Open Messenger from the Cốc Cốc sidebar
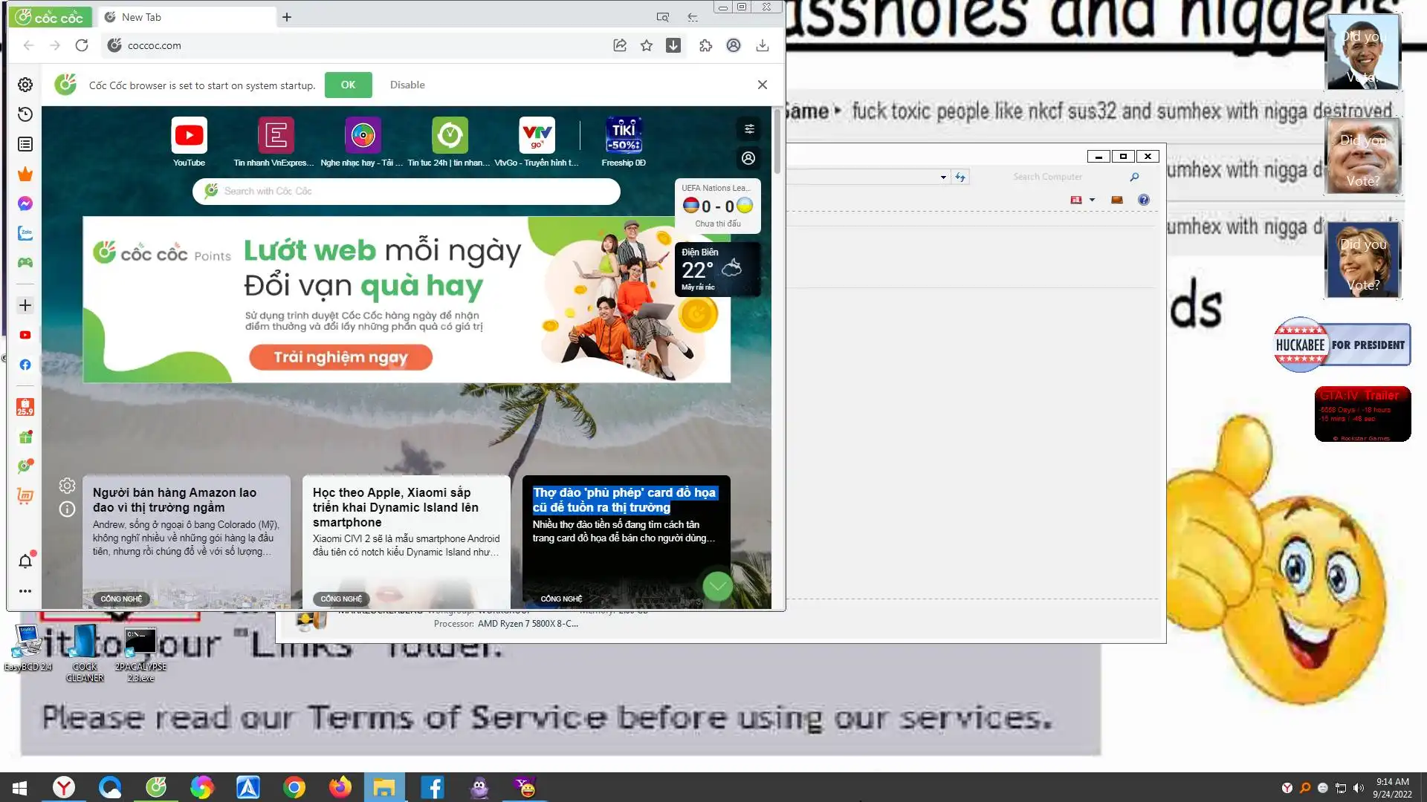This screenshot has height=802, width=1427. pyautogui.click(x=25, y=203)
